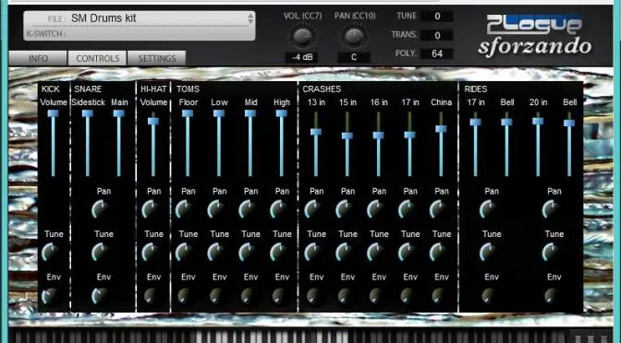Click the Plogue sforzando logo
The height and width of the screenshot is (343, 621).
coord(535,36)
